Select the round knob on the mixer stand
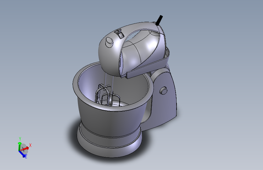The height and width of the screenshot is (170, 263). [x=163, y=91]
